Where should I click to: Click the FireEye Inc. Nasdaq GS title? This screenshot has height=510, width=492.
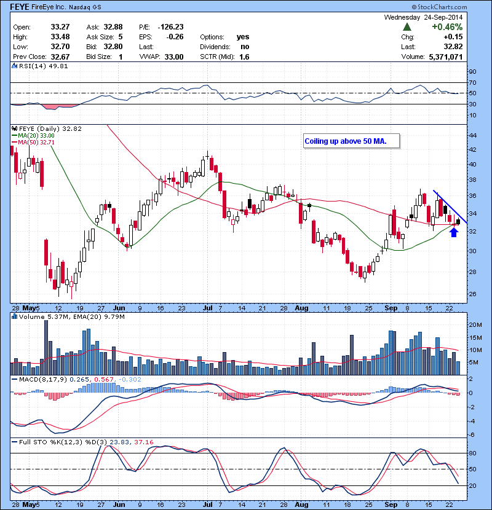[66, 7]
